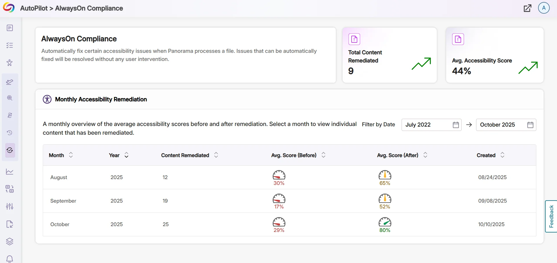This screenshot has width=557, height=263.
Task: Open calendar for October 2025 end date
Action: tap(530, 125)
